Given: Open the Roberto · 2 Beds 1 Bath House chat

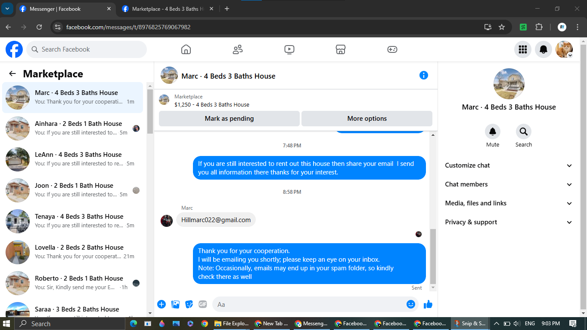Looking at the screenshot, I should click(x=73, y=283).
